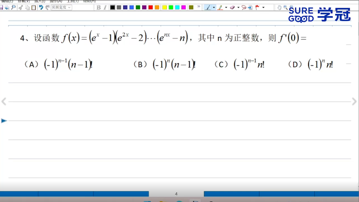Image resolution: width=359 pixels, height=202 pixels.
Task: Toggle bold formatting
Action: pos(99,7)
